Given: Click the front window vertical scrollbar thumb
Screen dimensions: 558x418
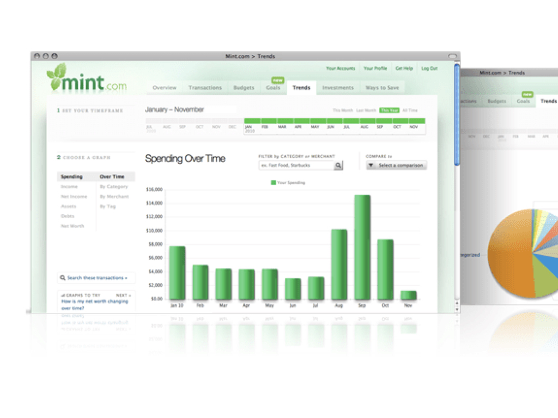Looking at the screenshot, I should (457, 114).
